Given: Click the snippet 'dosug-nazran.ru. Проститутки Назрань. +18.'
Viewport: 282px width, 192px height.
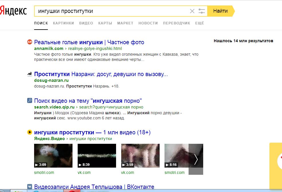Looking at the screenshot, I should click(77, 86).
